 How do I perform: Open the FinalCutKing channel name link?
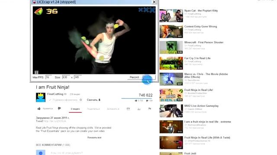[x=55, y=94]
